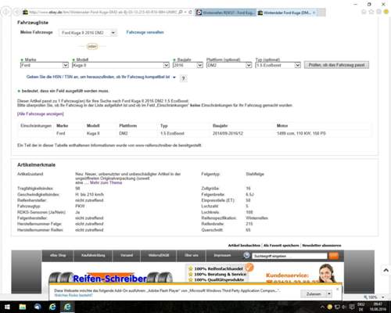The height and width of the screenshot is (313, 391).
Task: Open the browser Tools gear icon
Action: point(378,12)
